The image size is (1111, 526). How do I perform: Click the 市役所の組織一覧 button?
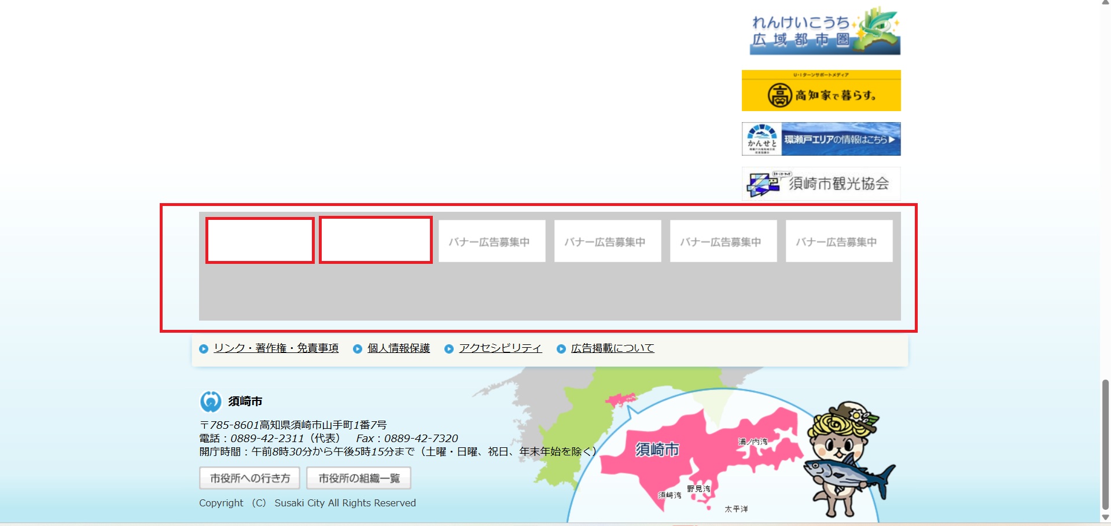pyautogui.click(x=359, y=478)
